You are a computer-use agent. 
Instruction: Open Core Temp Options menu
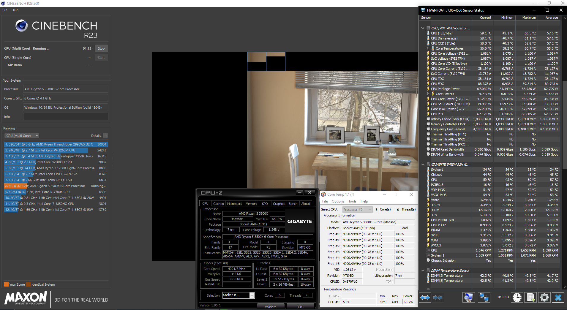pyautogui.click(x=338, y=201)
